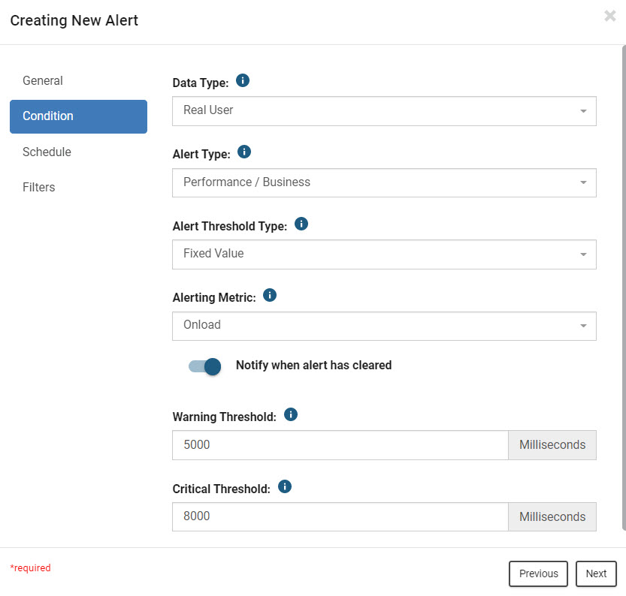Click the Warning Threshold input field

[x=340, y=445]
